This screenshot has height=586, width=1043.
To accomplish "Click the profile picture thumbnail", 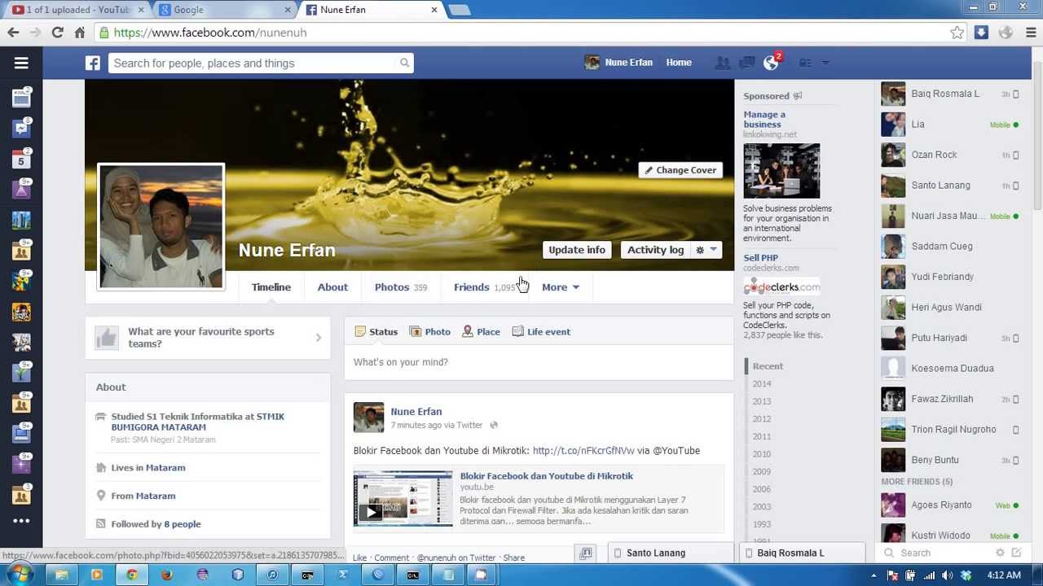I will (x=161, y=226).
